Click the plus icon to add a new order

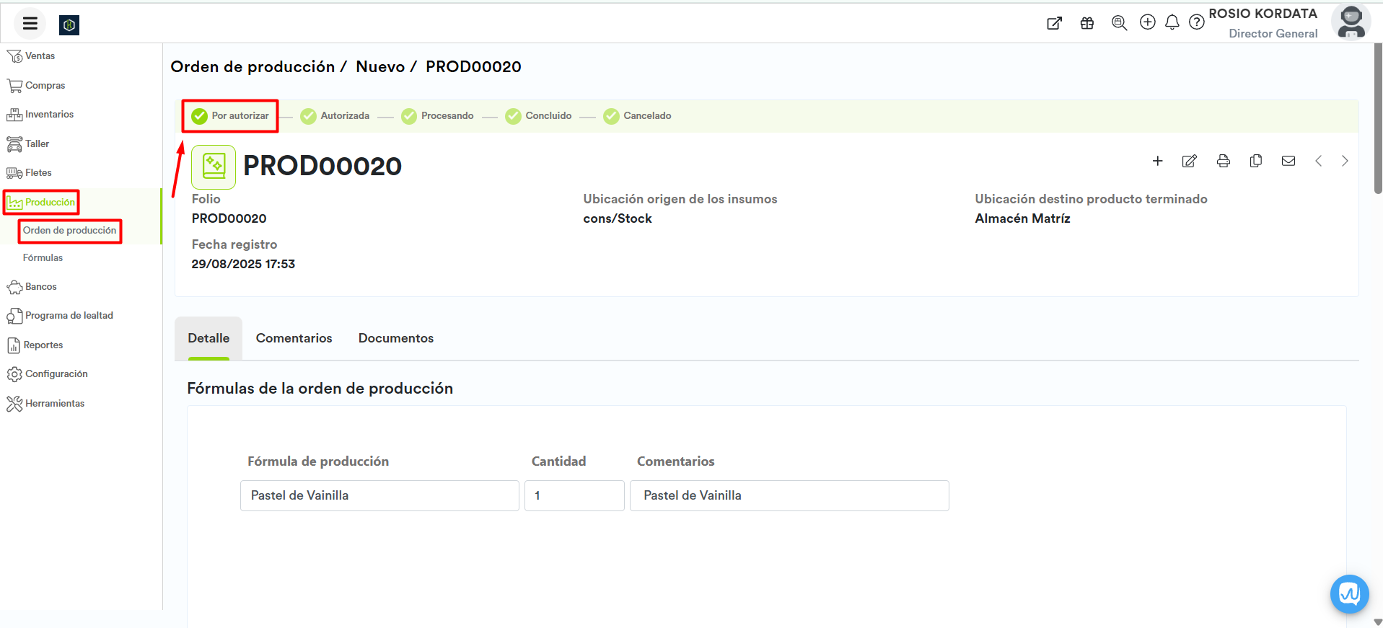click(x=1157, y=161)
